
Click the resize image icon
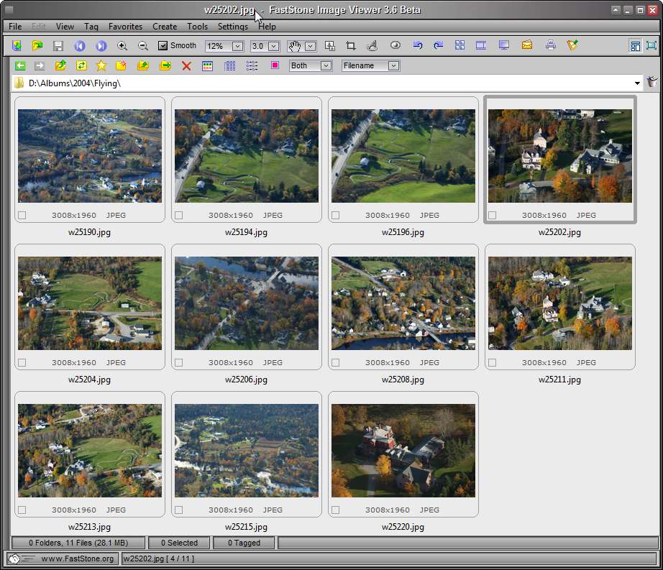[x=330, y=45]
